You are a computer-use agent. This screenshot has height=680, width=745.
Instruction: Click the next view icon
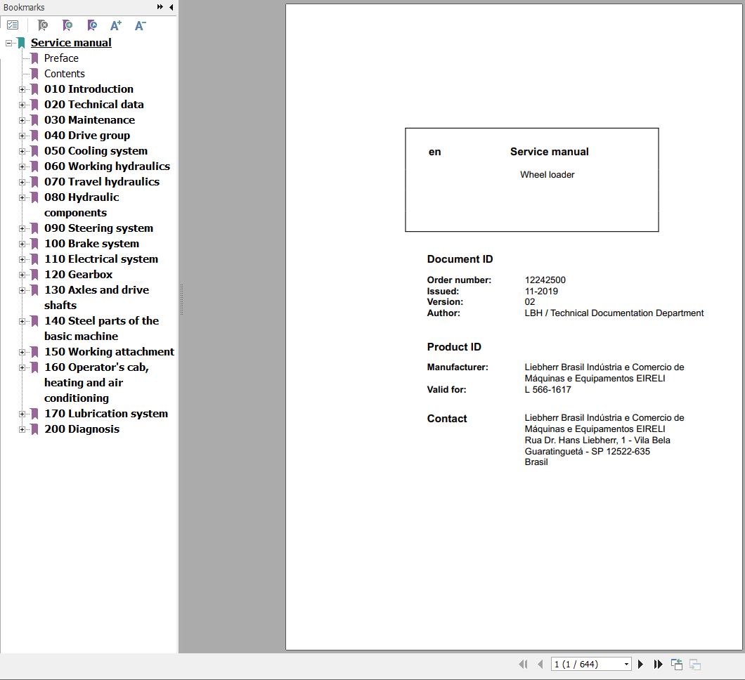(x=694, y=664)
